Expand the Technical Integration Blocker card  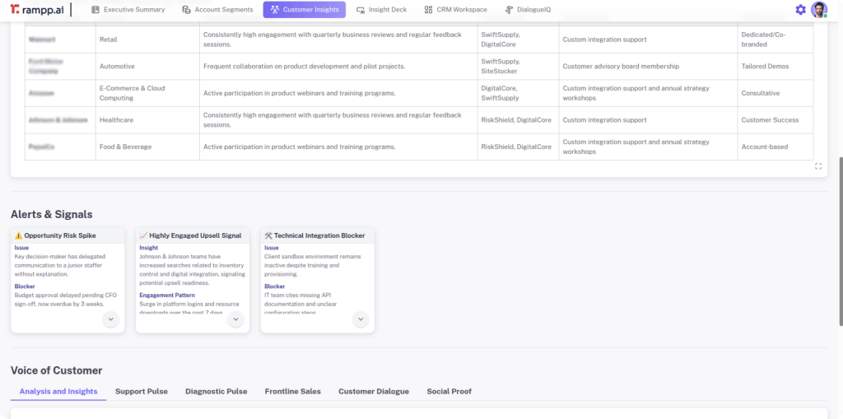click(x=361, y=319)
